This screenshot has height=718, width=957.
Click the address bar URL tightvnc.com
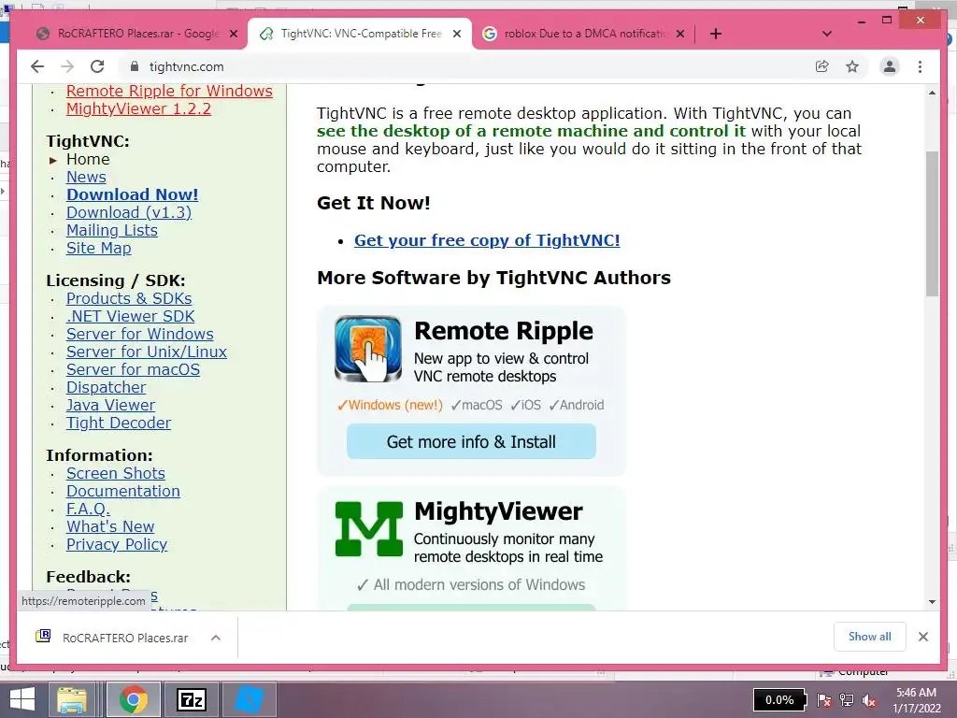coord(186,66)
